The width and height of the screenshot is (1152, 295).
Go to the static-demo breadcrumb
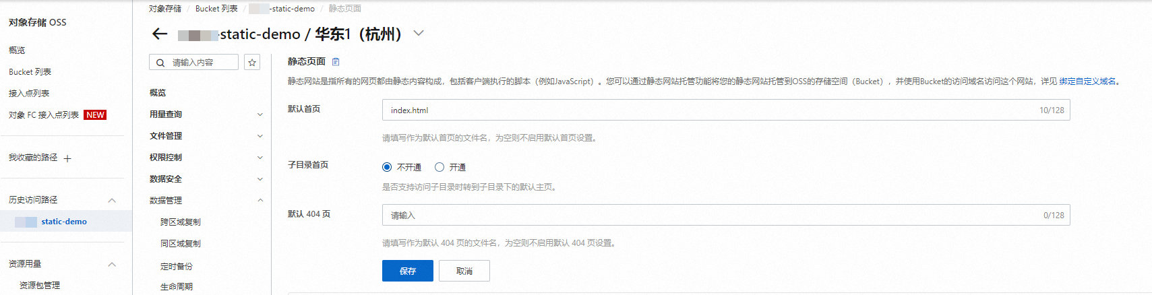(x=282, y=9)
